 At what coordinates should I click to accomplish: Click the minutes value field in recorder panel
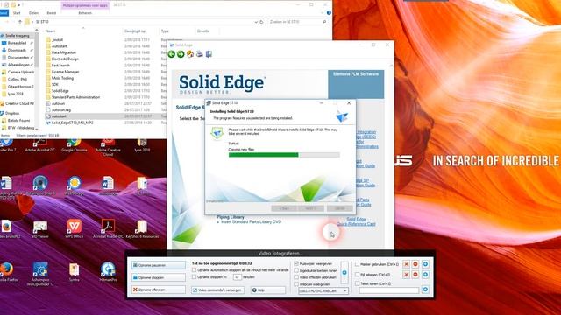(238, 277)
